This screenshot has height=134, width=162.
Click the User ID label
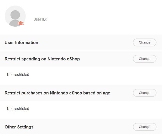(40, 19)
